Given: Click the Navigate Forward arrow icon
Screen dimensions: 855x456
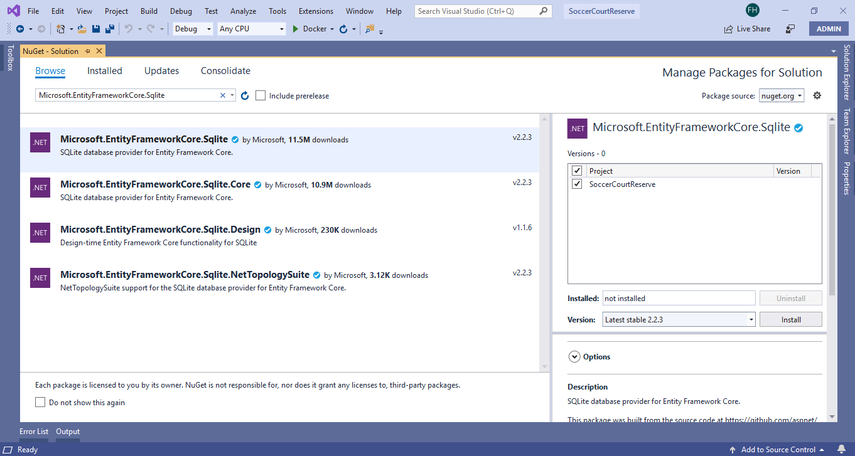Looking at the screenshot, I should pyautogui.click(x=41, y=29).
